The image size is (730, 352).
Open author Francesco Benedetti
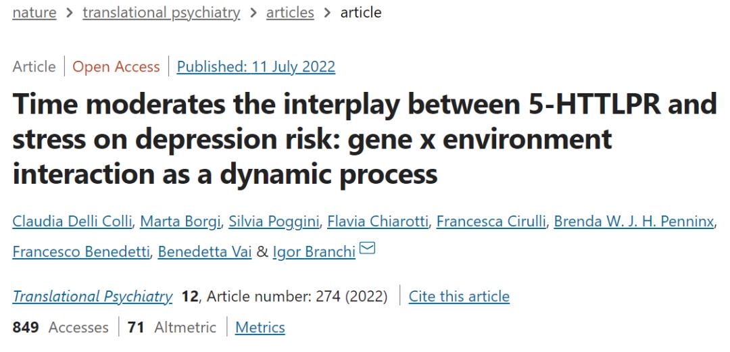(81, 252)
